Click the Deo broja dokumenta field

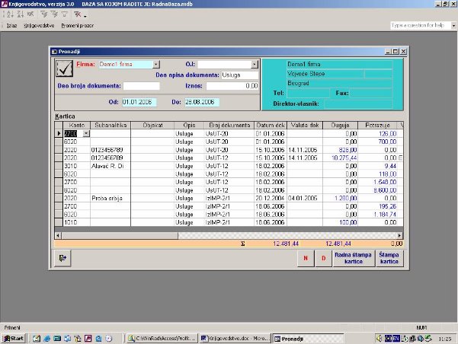tap(143, 86)
